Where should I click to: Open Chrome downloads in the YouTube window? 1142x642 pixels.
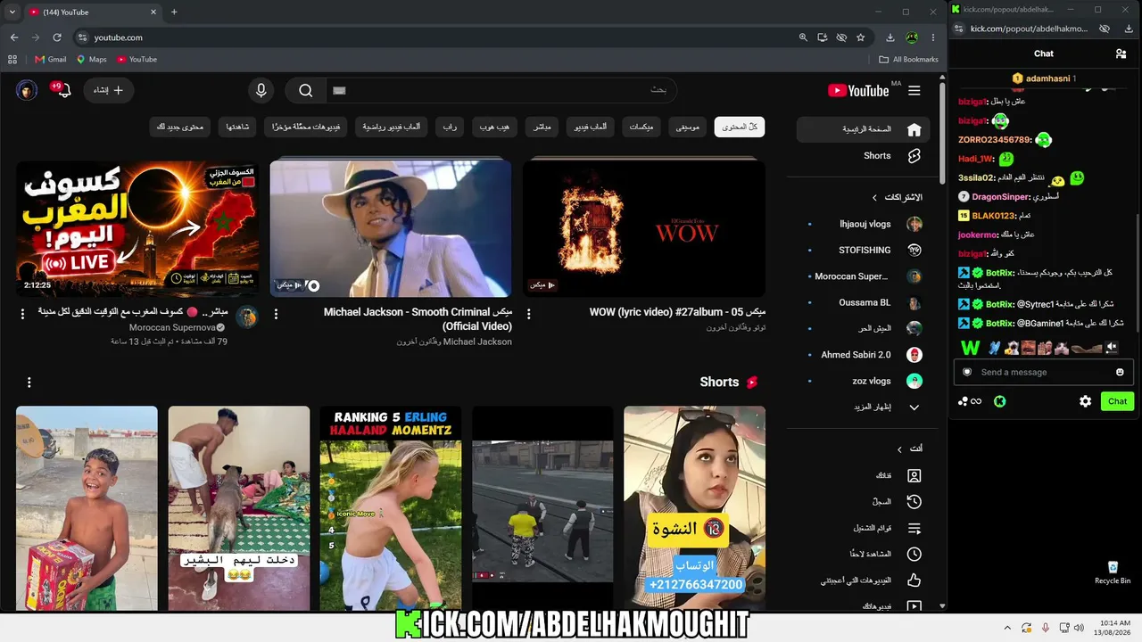tap(890, 37)
